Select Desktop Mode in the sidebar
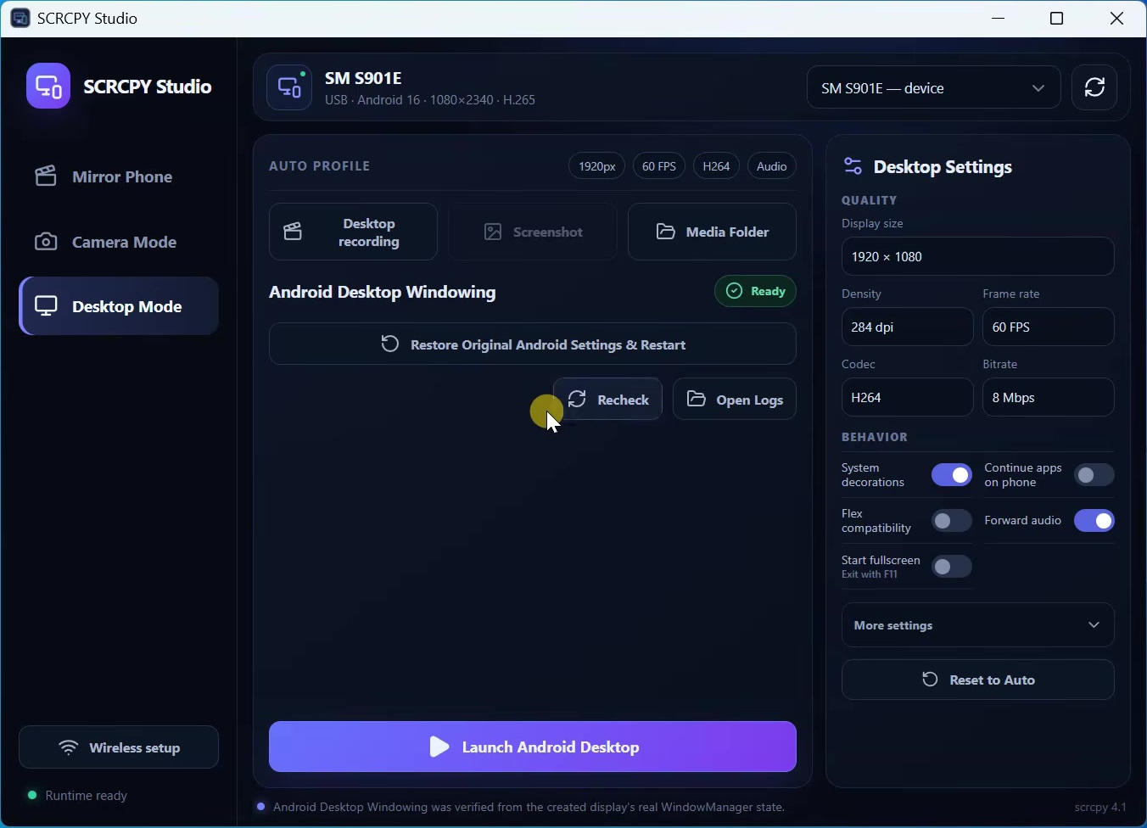 click(x=119, y=306)
